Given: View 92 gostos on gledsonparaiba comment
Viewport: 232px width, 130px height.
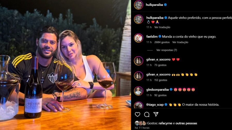Looking at the screenshot, I should pyautogui.click(x=160, y=95).
